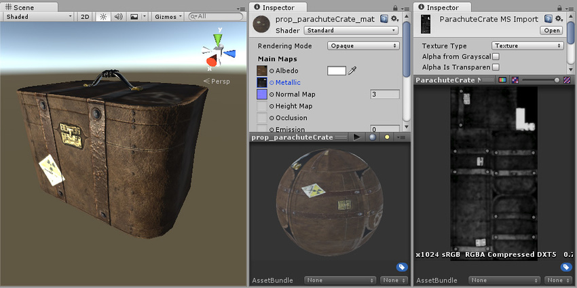This screenshot has height=288, width=577.
Task: Toggle 2D view mode in Scene
Action: (86, 16)
